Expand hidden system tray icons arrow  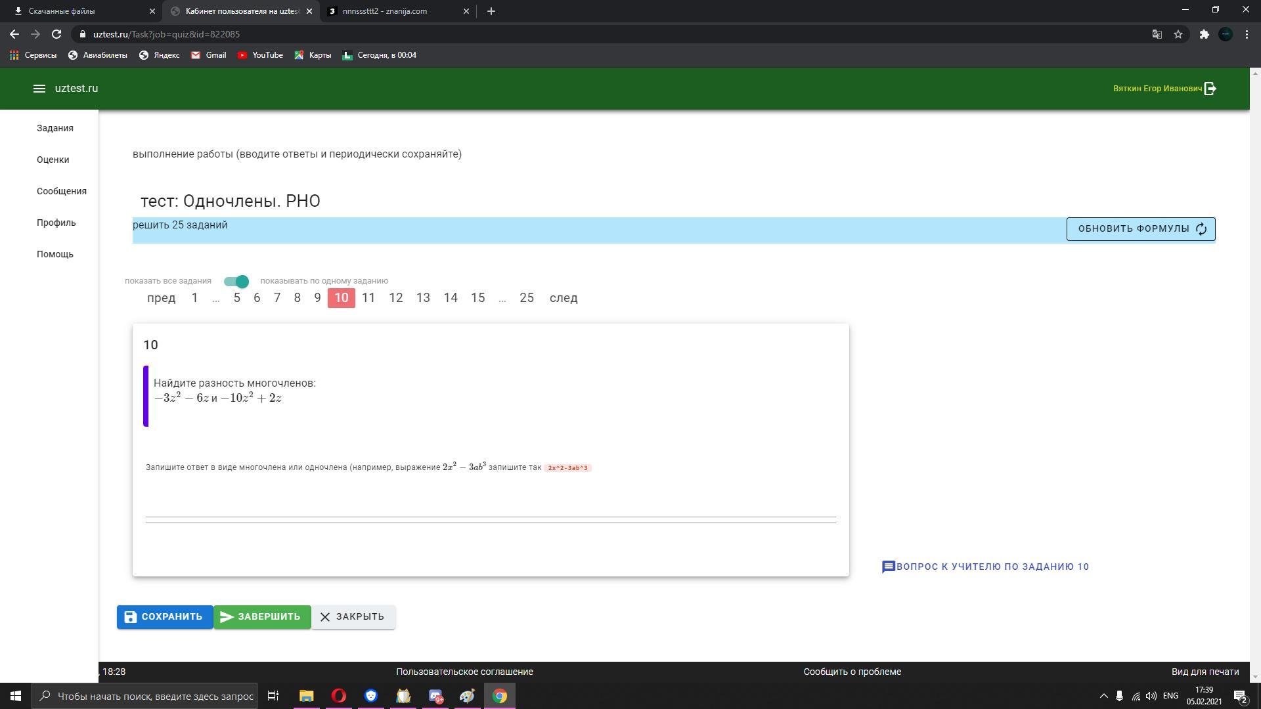(1103, 696)
